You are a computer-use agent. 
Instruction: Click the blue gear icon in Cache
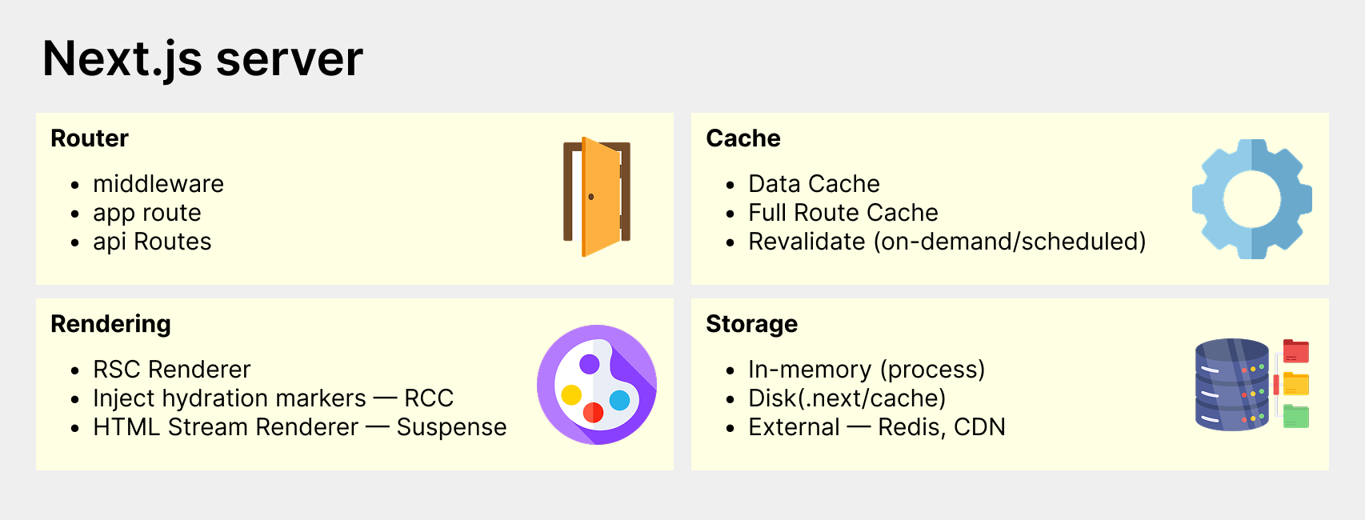click(x=1251, y=199)
